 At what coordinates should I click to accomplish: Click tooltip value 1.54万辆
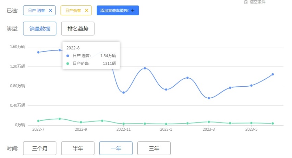[x=108, y=56]
